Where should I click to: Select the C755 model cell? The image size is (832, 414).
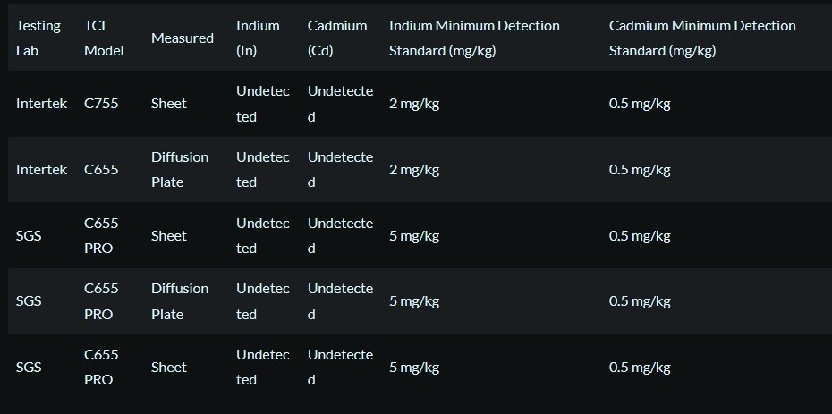[101, 104]
